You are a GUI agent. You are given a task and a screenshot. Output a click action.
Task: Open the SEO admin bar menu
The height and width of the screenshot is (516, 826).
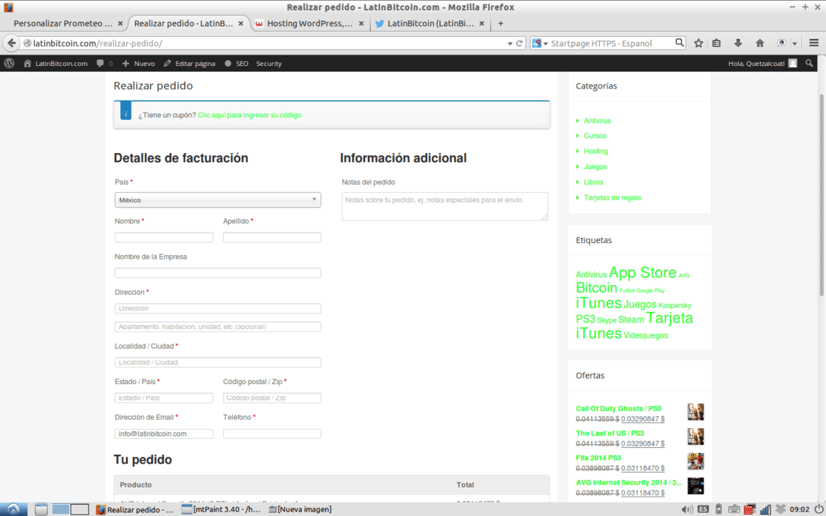[x=237, y=63]
